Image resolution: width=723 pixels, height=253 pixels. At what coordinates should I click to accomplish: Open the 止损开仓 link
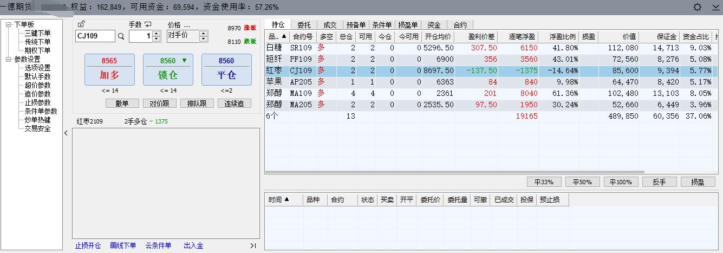[x=88, y=246]
